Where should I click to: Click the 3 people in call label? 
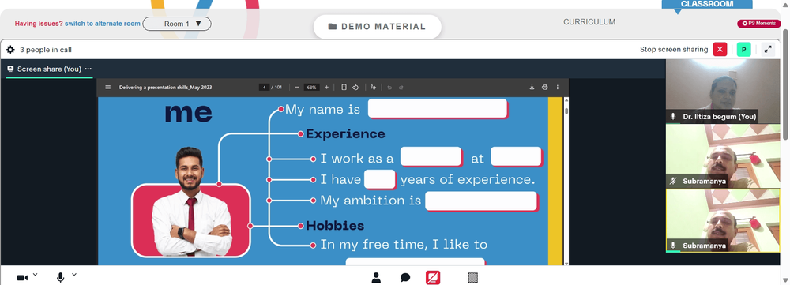[45, 50]
